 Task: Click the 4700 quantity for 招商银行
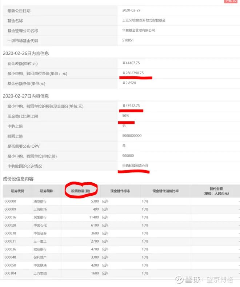pos(95,249)
